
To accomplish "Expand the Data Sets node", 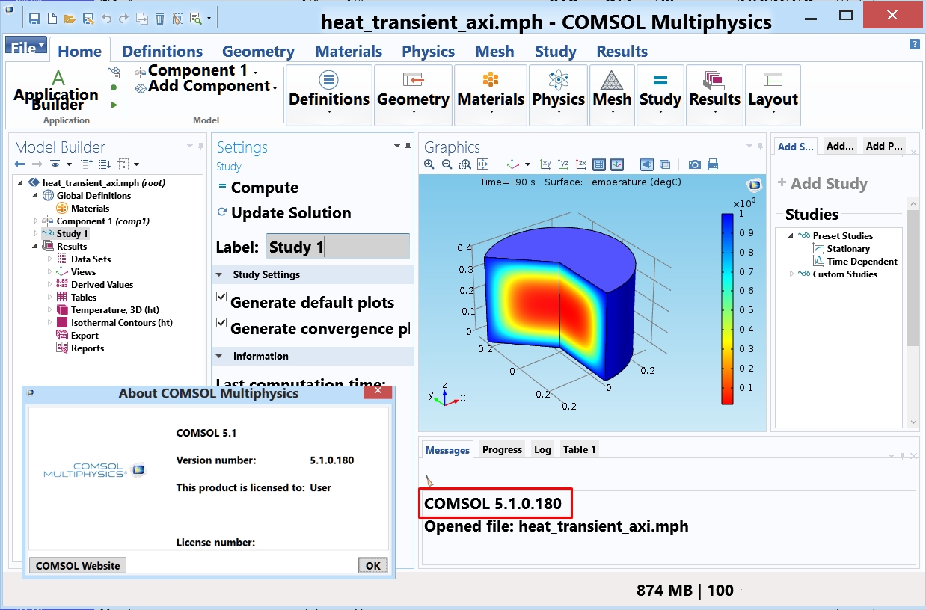I will [x=49, y=259].
